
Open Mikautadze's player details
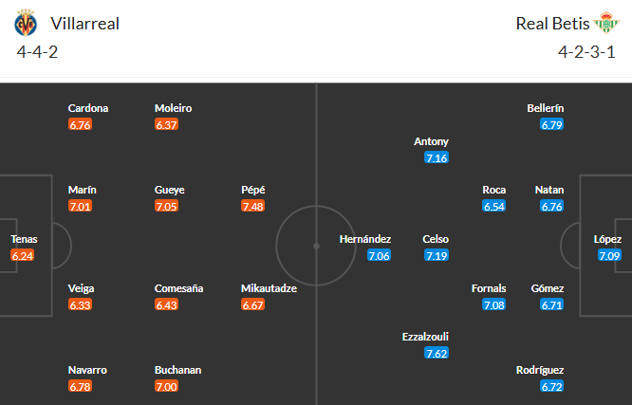[x=270, y=288]
